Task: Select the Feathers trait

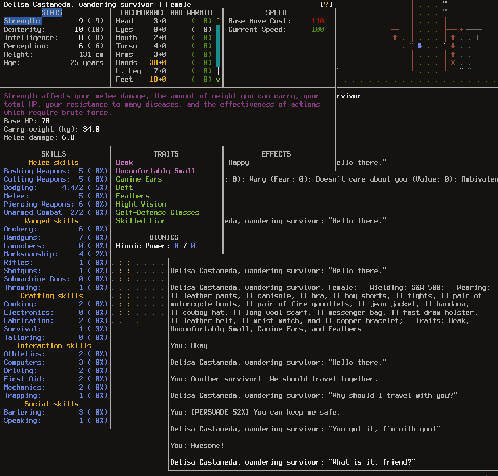Action: point(133,196)
